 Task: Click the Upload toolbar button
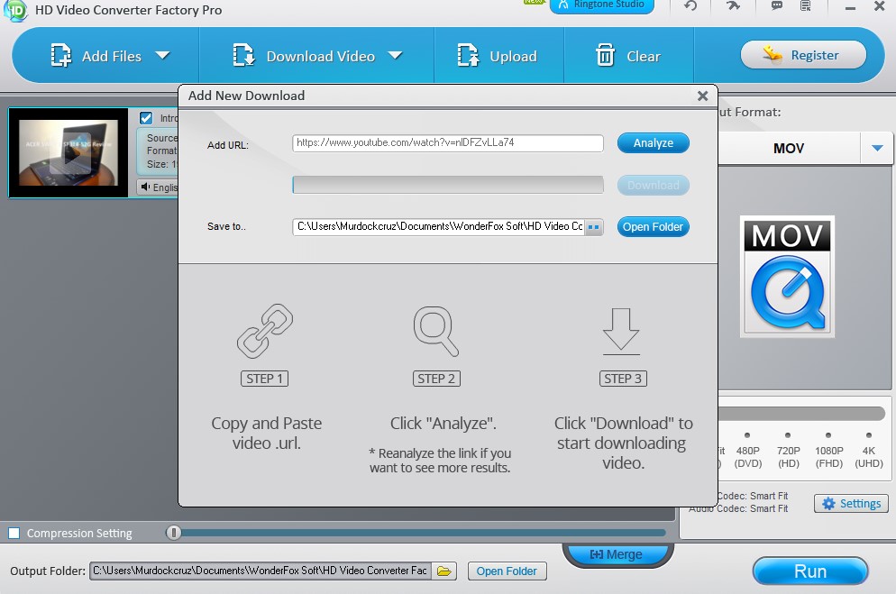tap(498, 56)
